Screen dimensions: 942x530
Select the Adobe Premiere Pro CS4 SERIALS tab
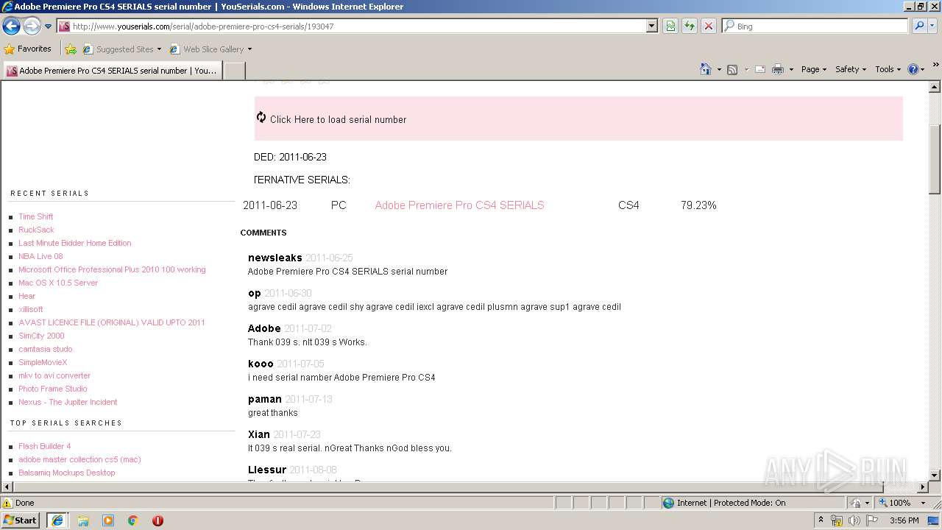[x=112, y=71]
